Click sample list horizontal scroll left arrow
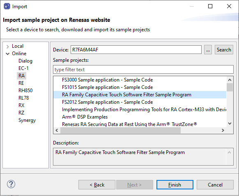 click(x=57, y=130)
